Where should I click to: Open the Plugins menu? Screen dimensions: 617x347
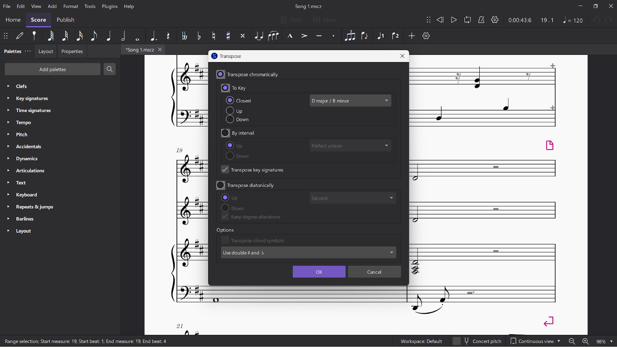coord(110,6)
